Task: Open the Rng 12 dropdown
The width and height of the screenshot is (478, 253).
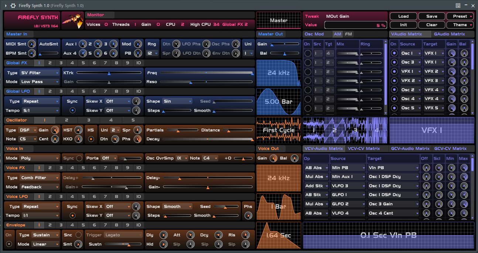Action: point(153,54)
